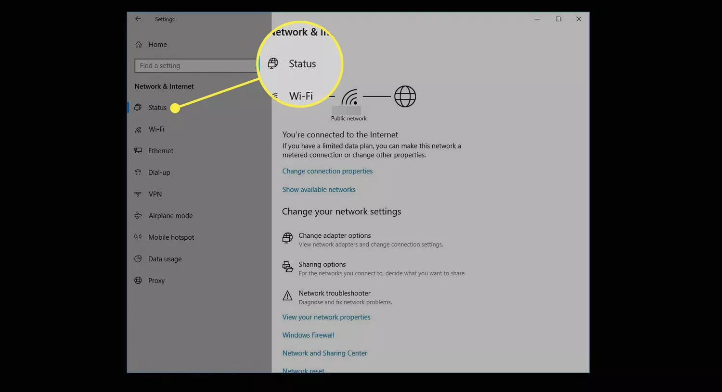The image size is (722, 392).
Task: Minimize the Settings window
Action: coord(537,19)
